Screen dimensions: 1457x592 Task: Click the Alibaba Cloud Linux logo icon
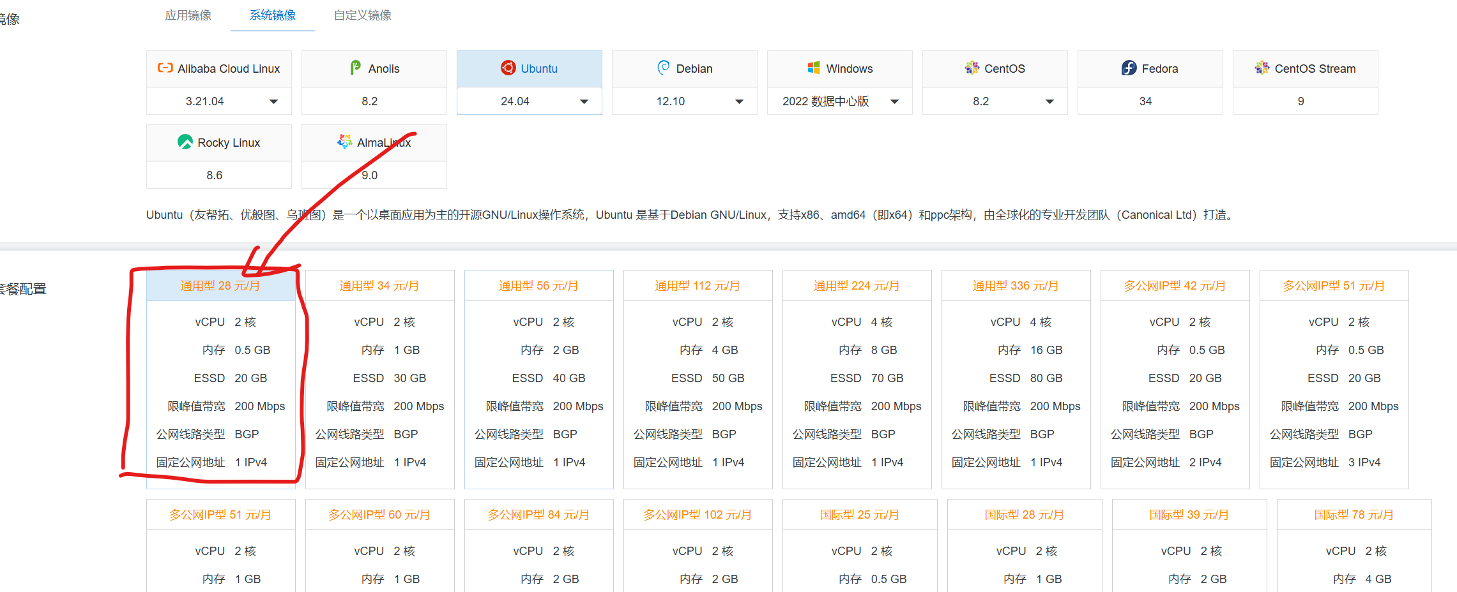[x=165, y=68]
